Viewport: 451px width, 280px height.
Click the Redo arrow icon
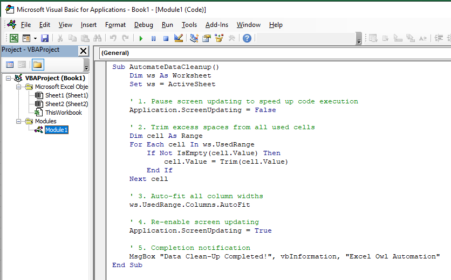[125, 38]
